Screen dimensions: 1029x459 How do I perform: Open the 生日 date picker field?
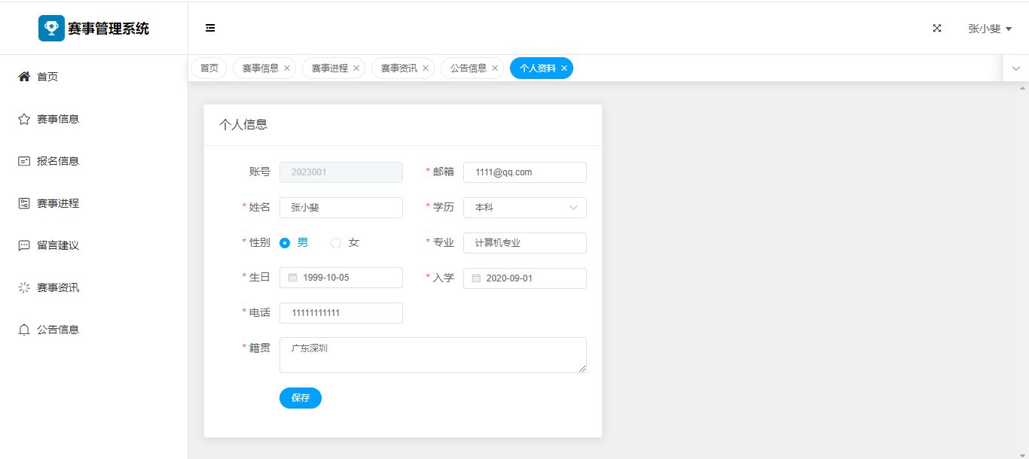(x=340, y=278)
